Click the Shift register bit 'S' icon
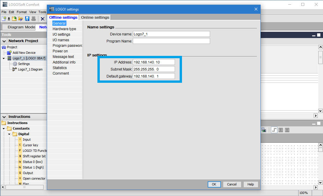Viewport: 323px width, 196px height. (20, 156)
